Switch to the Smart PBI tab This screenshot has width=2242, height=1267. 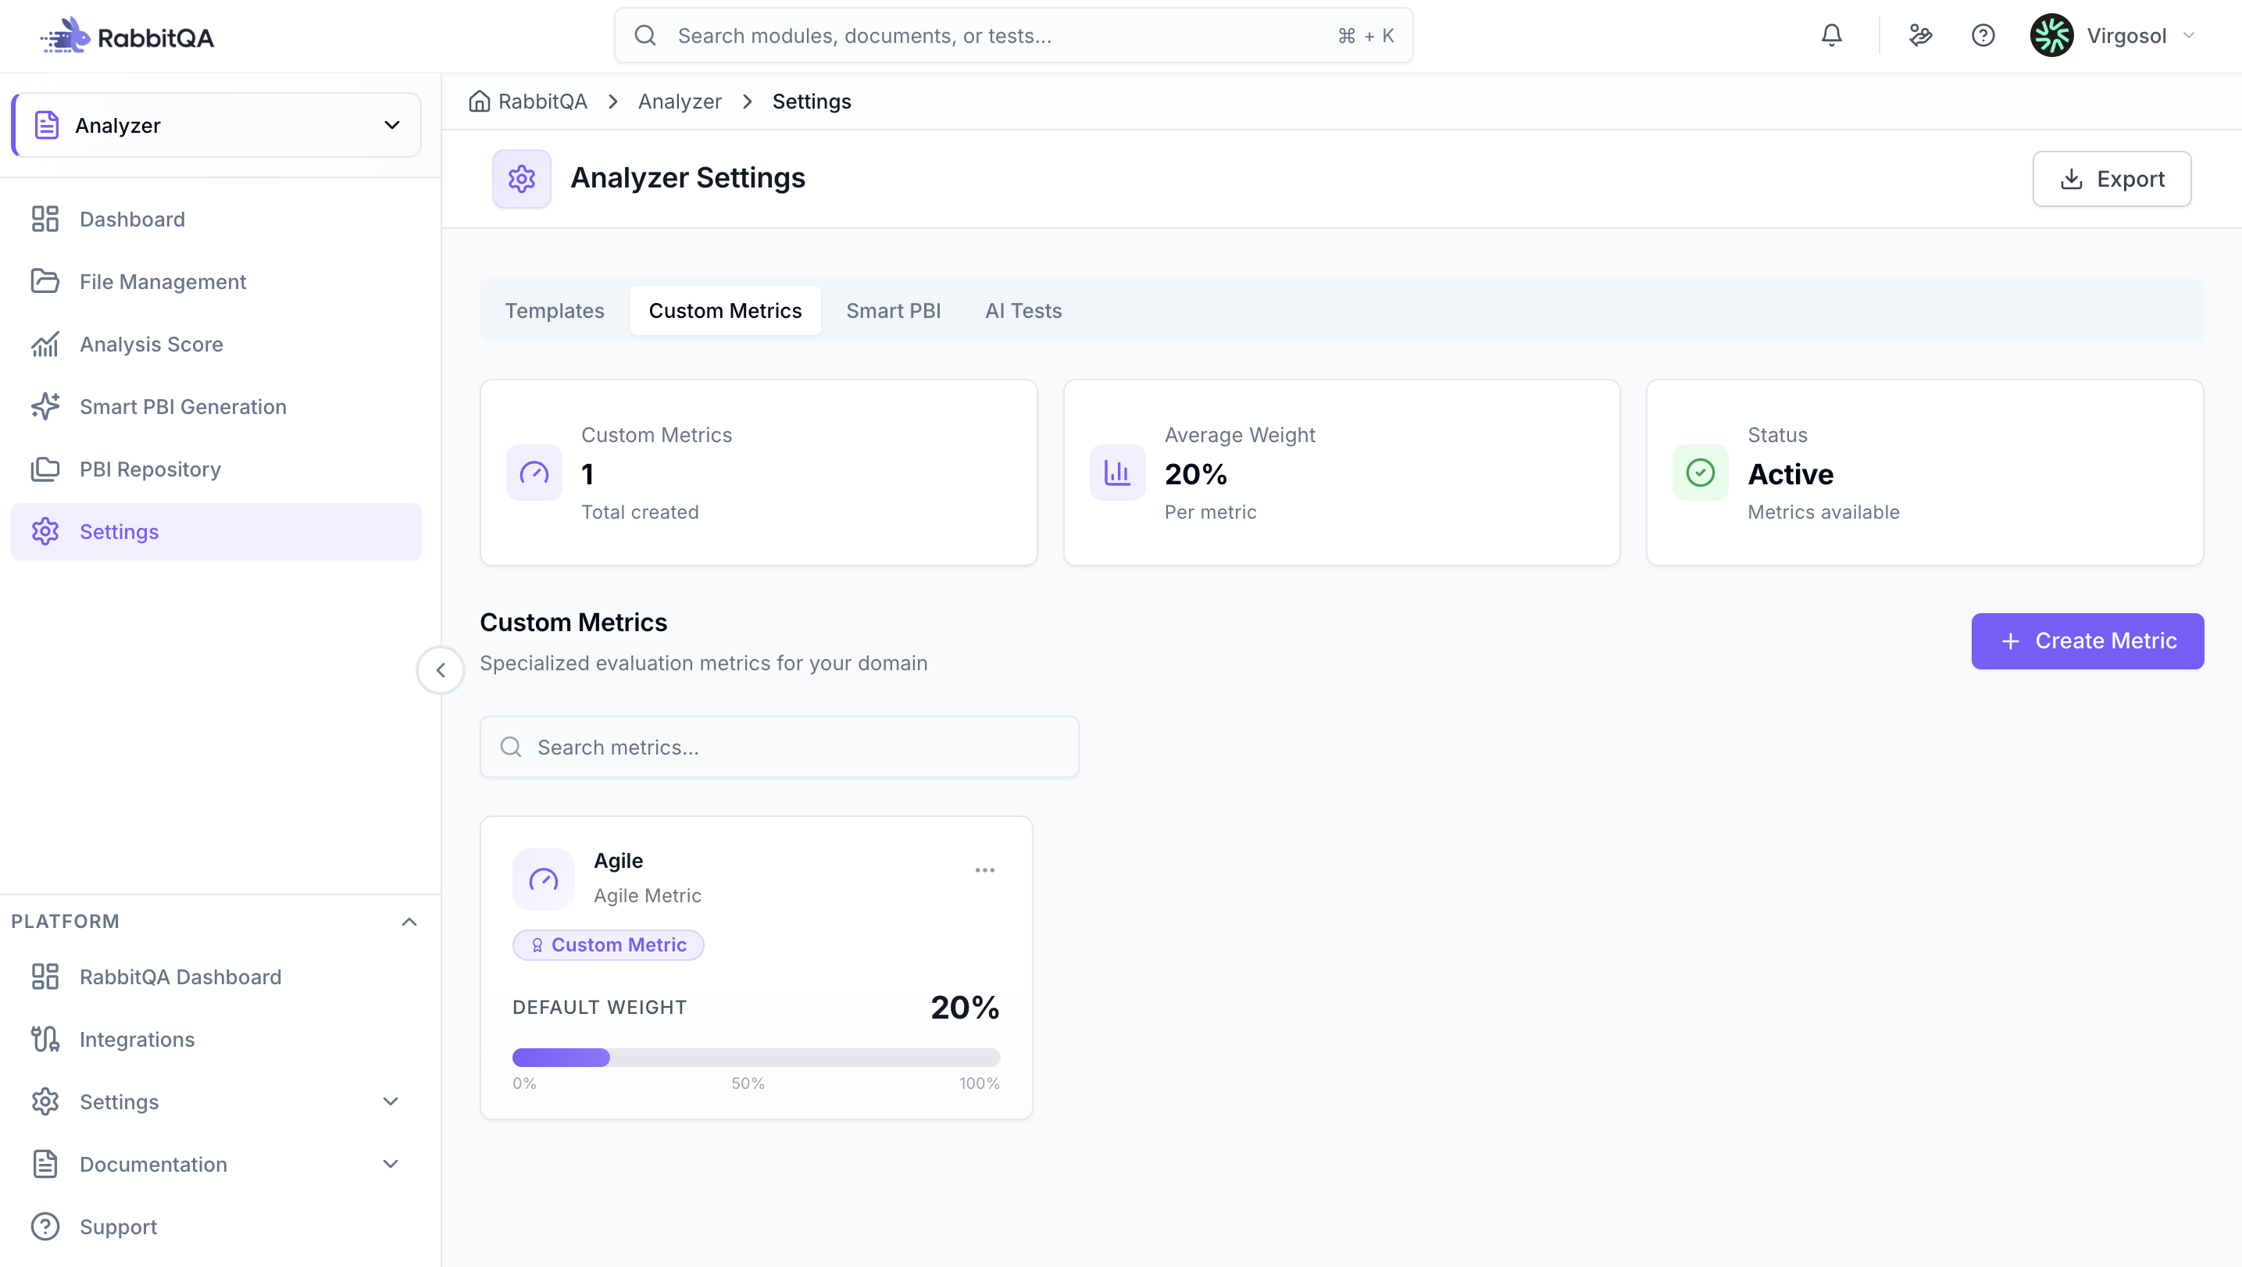(x=893, y=311)
